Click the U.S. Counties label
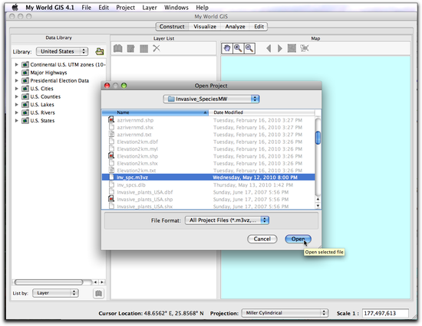Viewport: 422px width, 326px height. point(45,96)
